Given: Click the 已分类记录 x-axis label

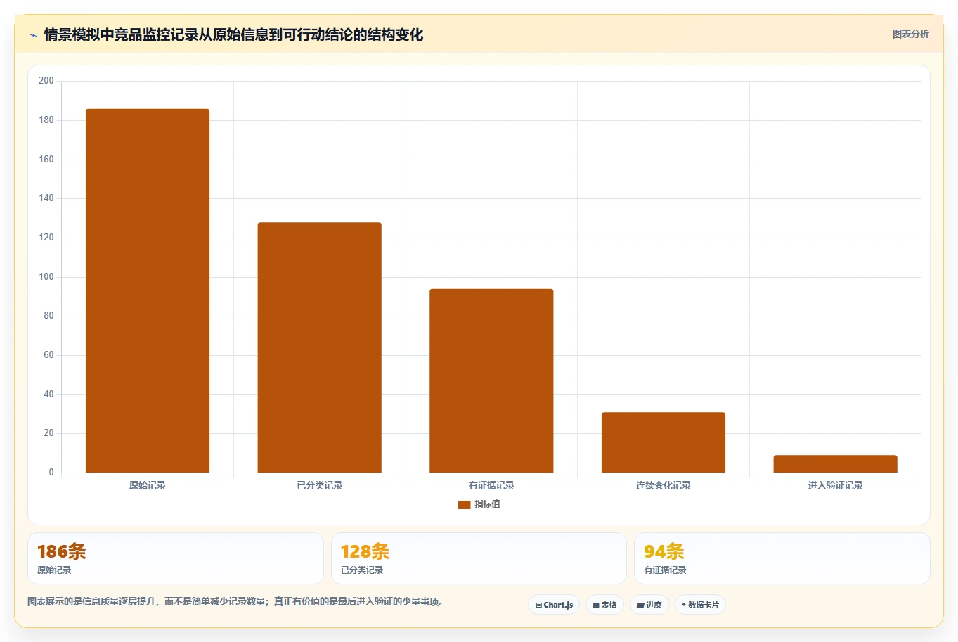Looking at the screenshot, I should pos(319,485).
